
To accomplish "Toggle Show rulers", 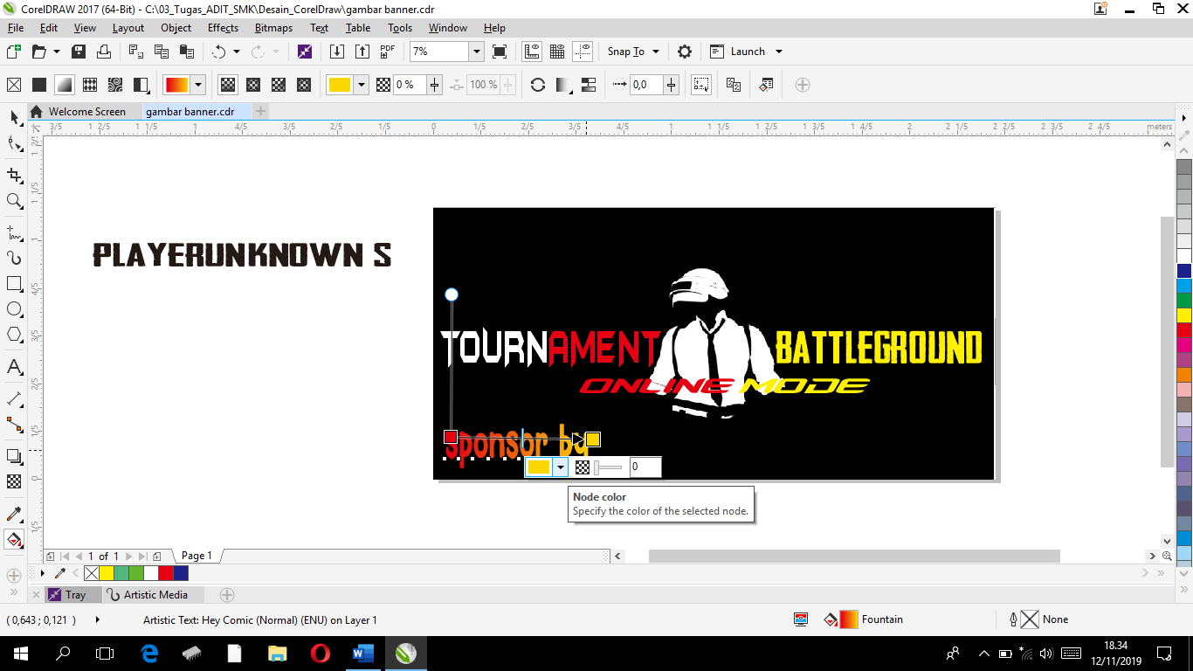I will pyautogui.click(x=532, y=52).
